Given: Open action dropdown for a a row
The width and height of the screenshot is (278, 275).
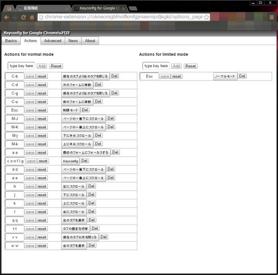Looking at the screenshot, I should click(x=86, y=153).
